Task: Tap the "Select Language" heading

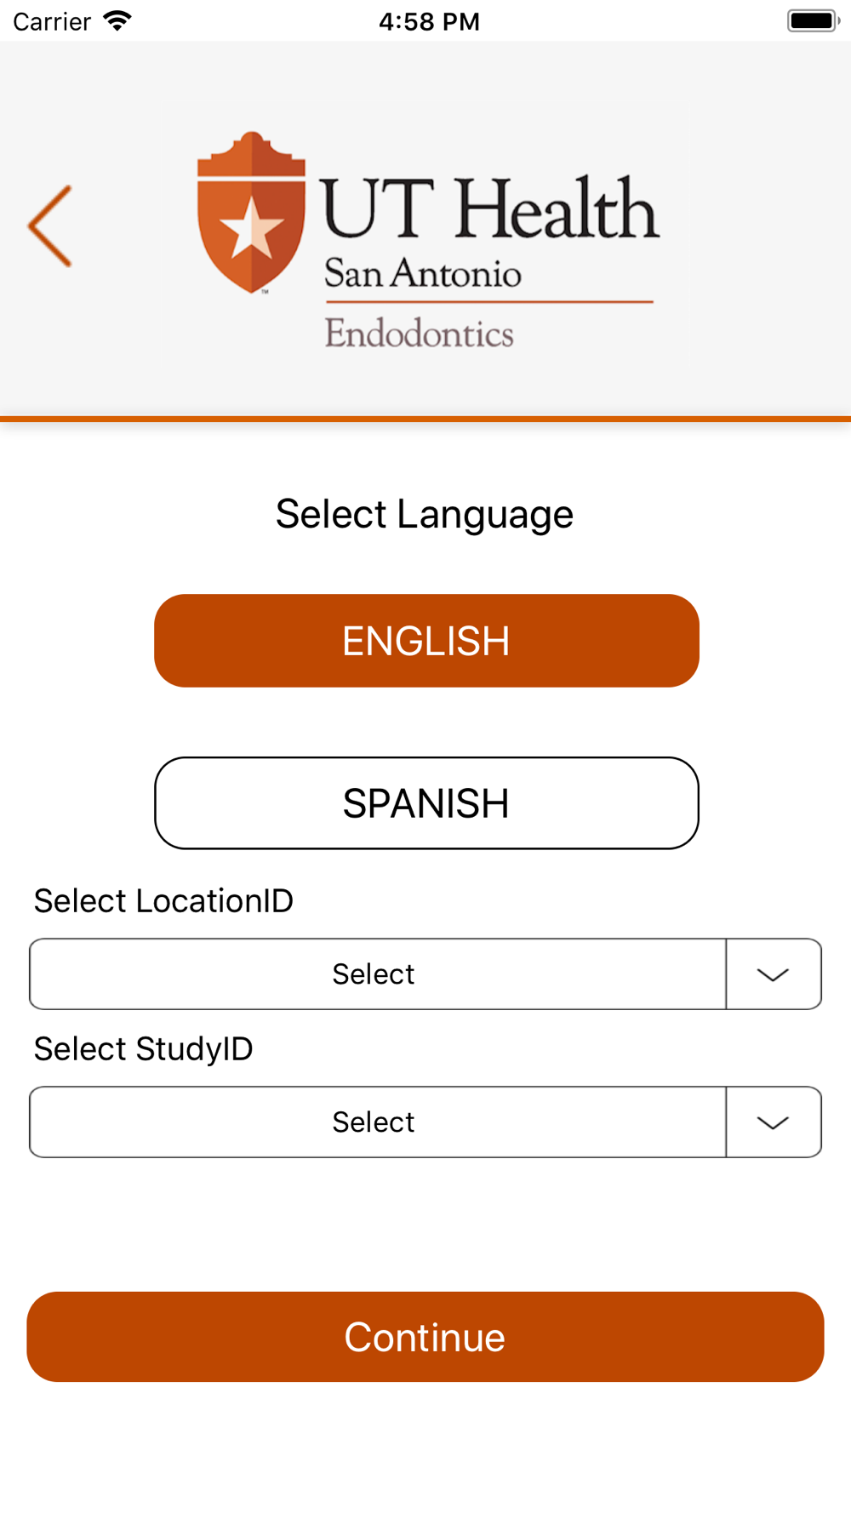Action: (425, 514)
